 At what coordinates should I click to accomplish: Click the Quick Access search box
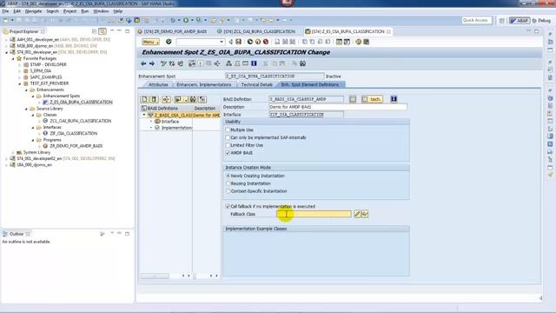477,21
